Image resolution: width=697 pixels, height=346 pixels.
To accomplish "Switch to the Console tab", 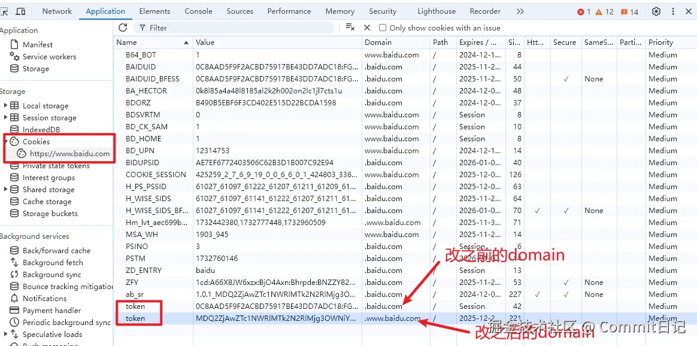I will click(198, 11).
